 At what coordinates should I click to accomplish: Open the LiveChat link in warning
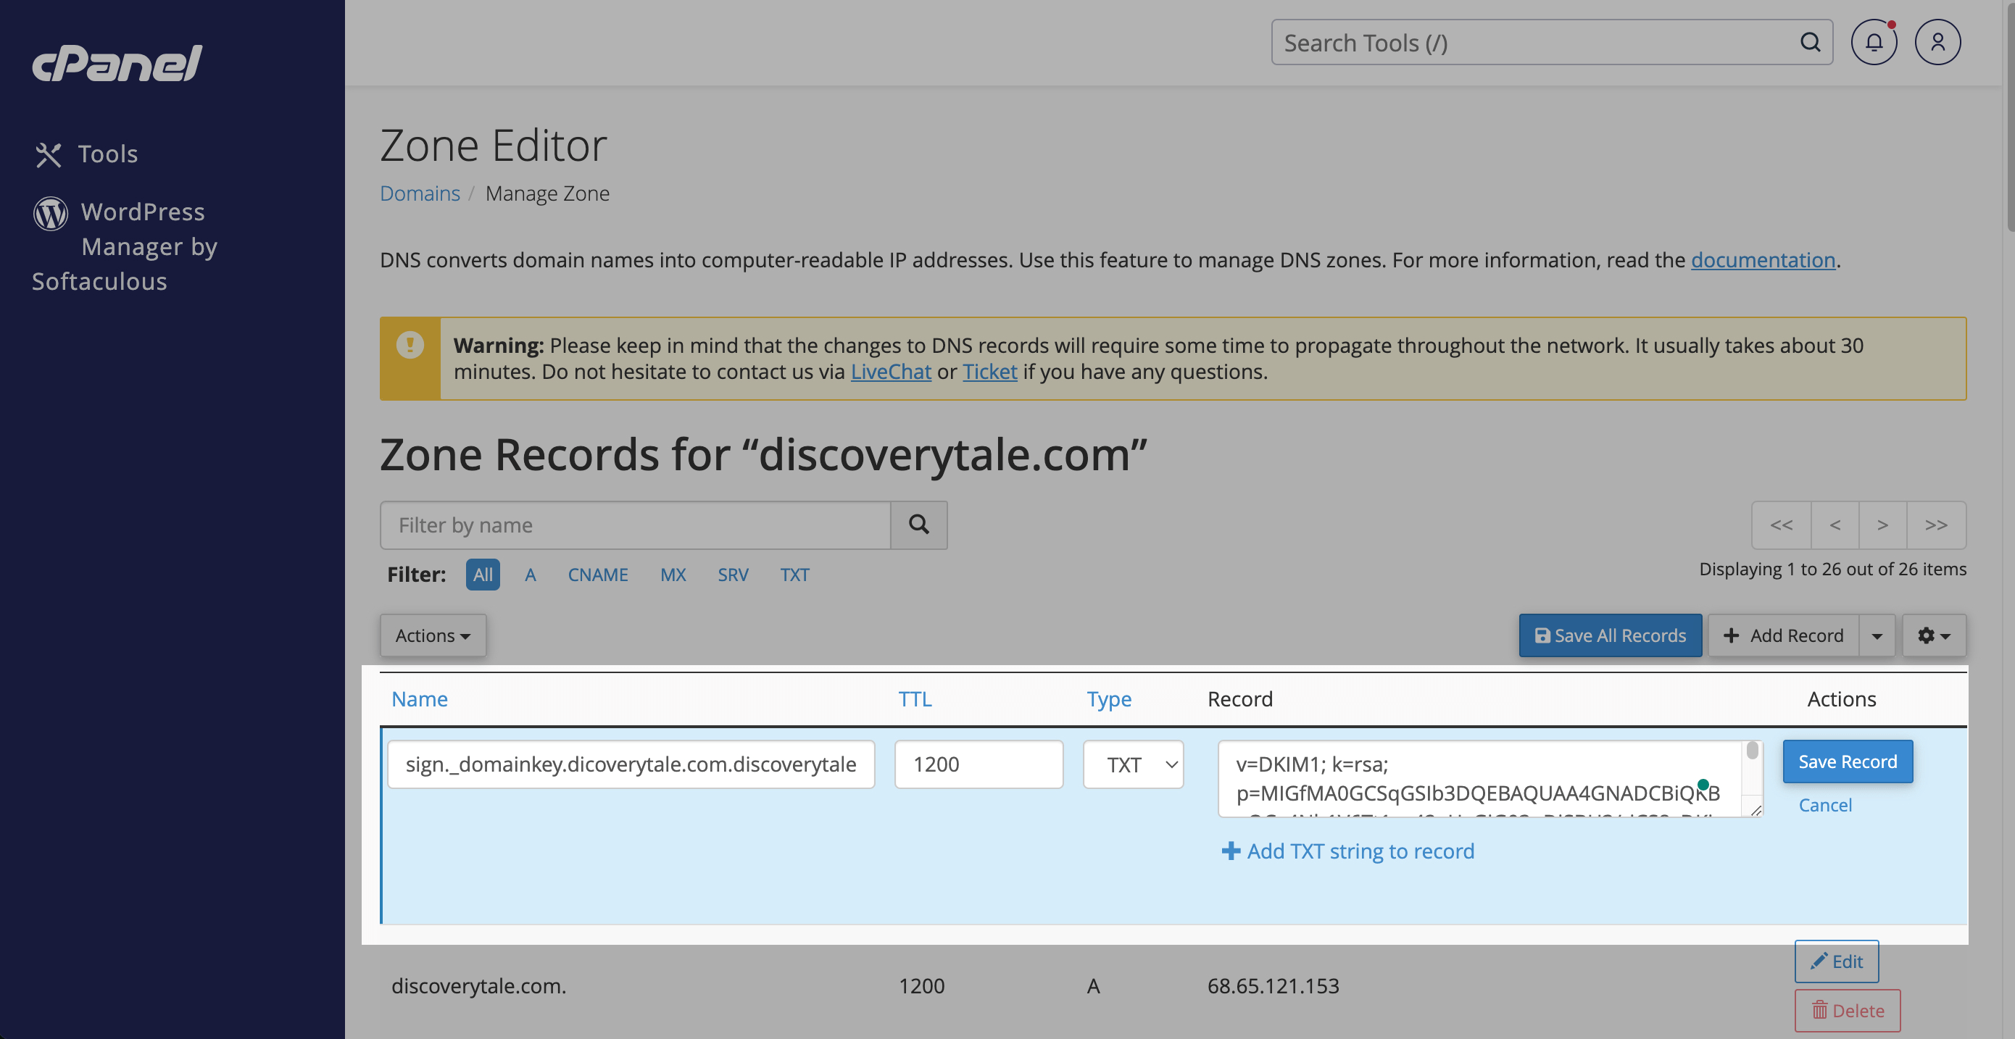[x=890, y=372]
